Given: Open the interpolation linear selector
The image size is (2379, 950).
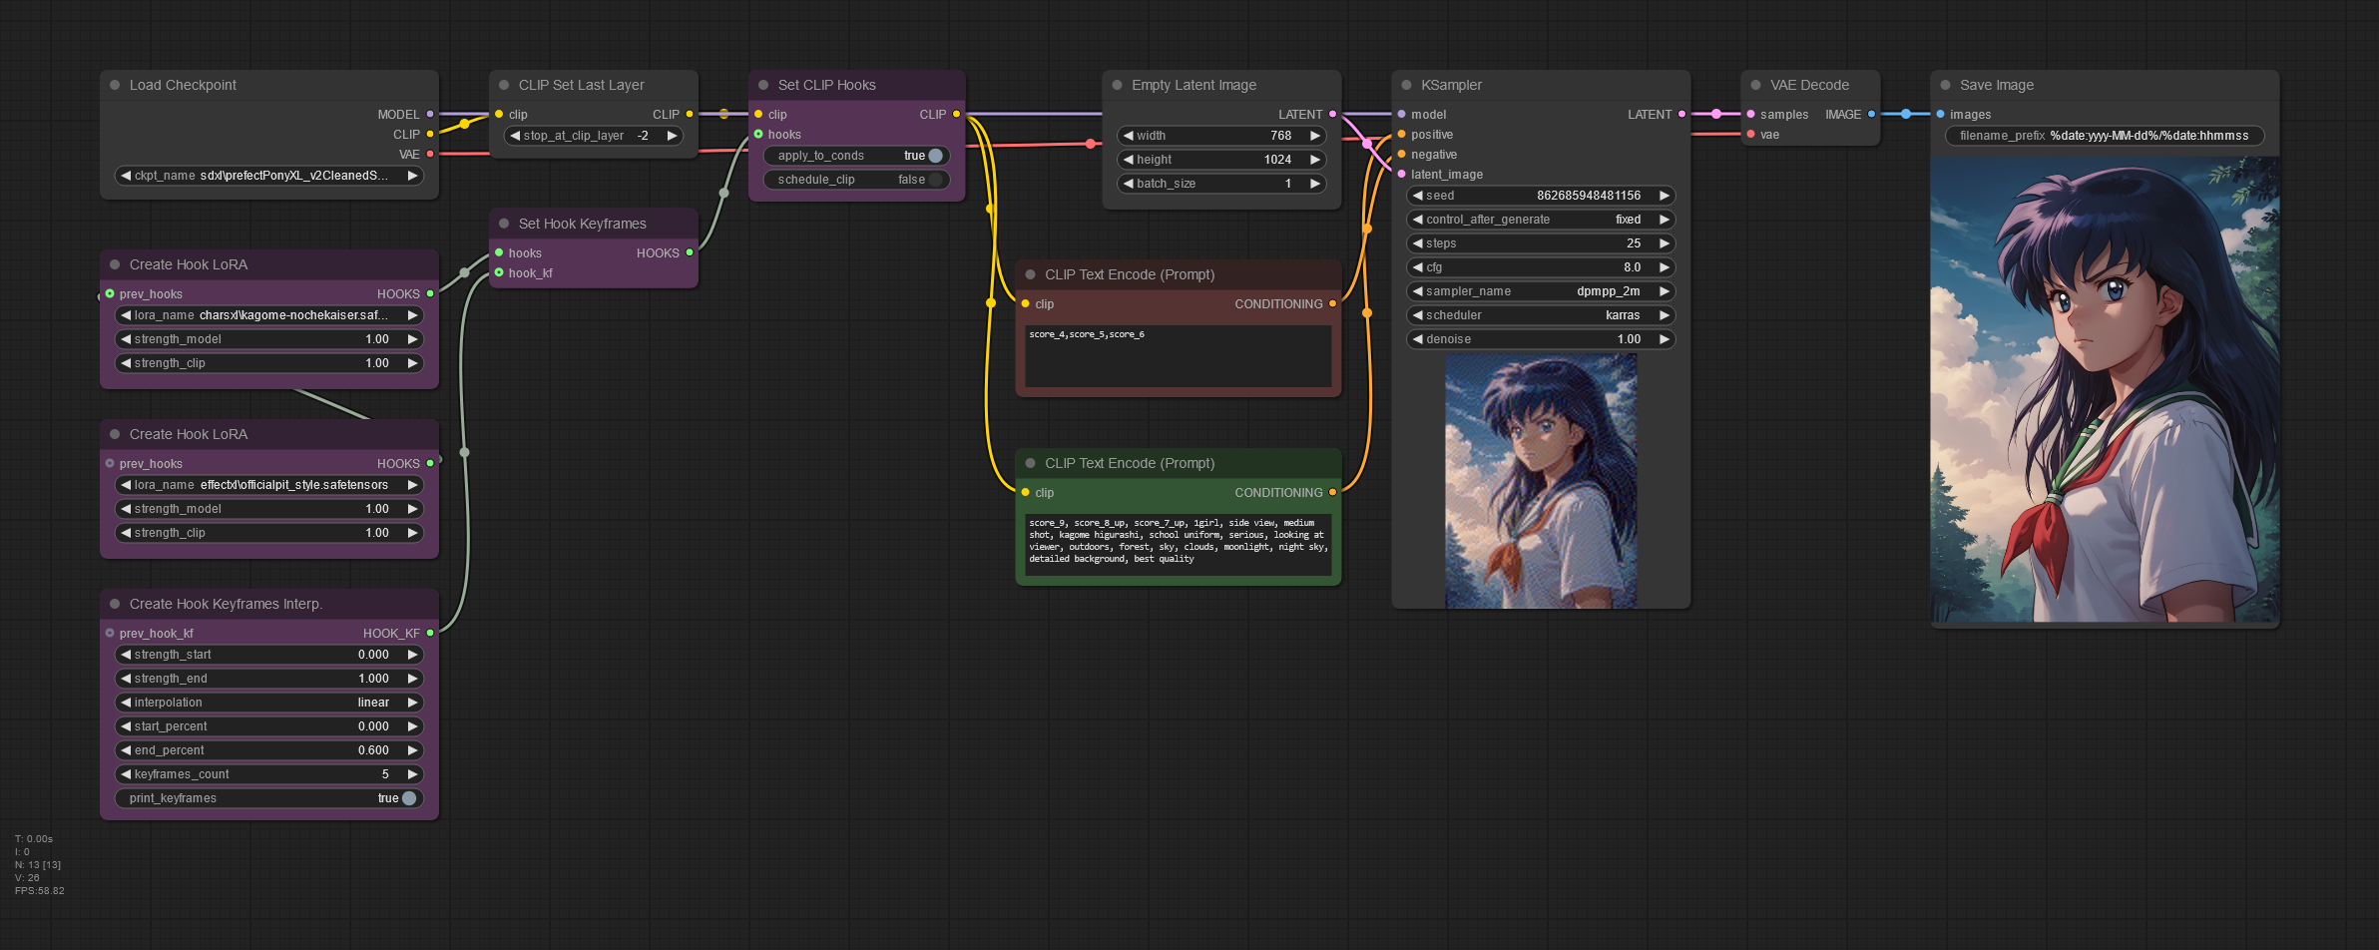Looking at the screenshot, I should (269, 703).
